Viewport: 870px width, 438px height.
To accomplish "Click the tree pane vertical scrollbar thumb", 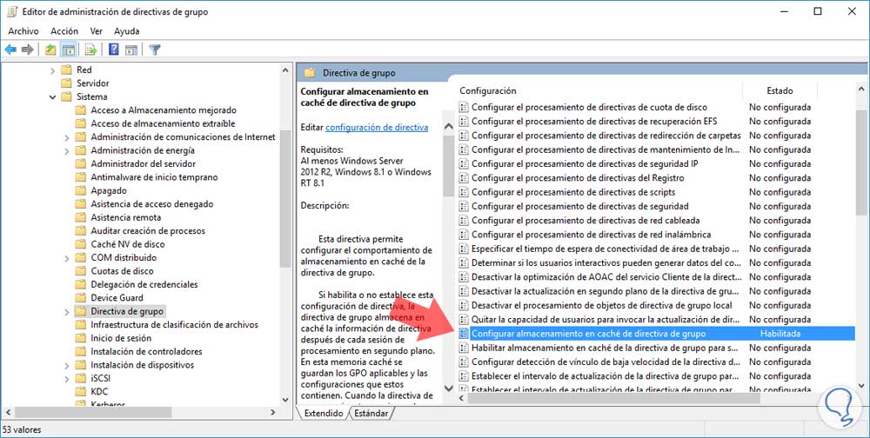I will click(285, 200).
